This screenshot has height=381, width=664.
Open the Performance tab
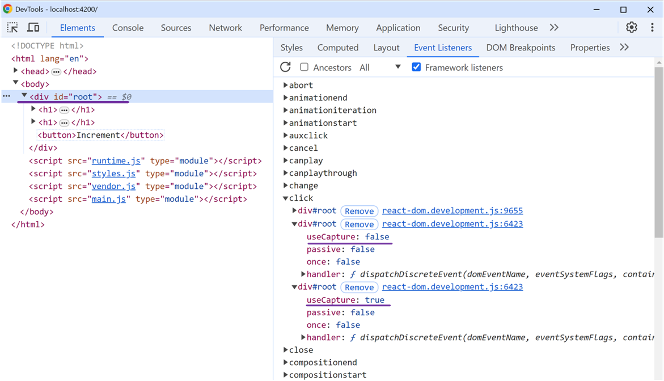(284, 28)
